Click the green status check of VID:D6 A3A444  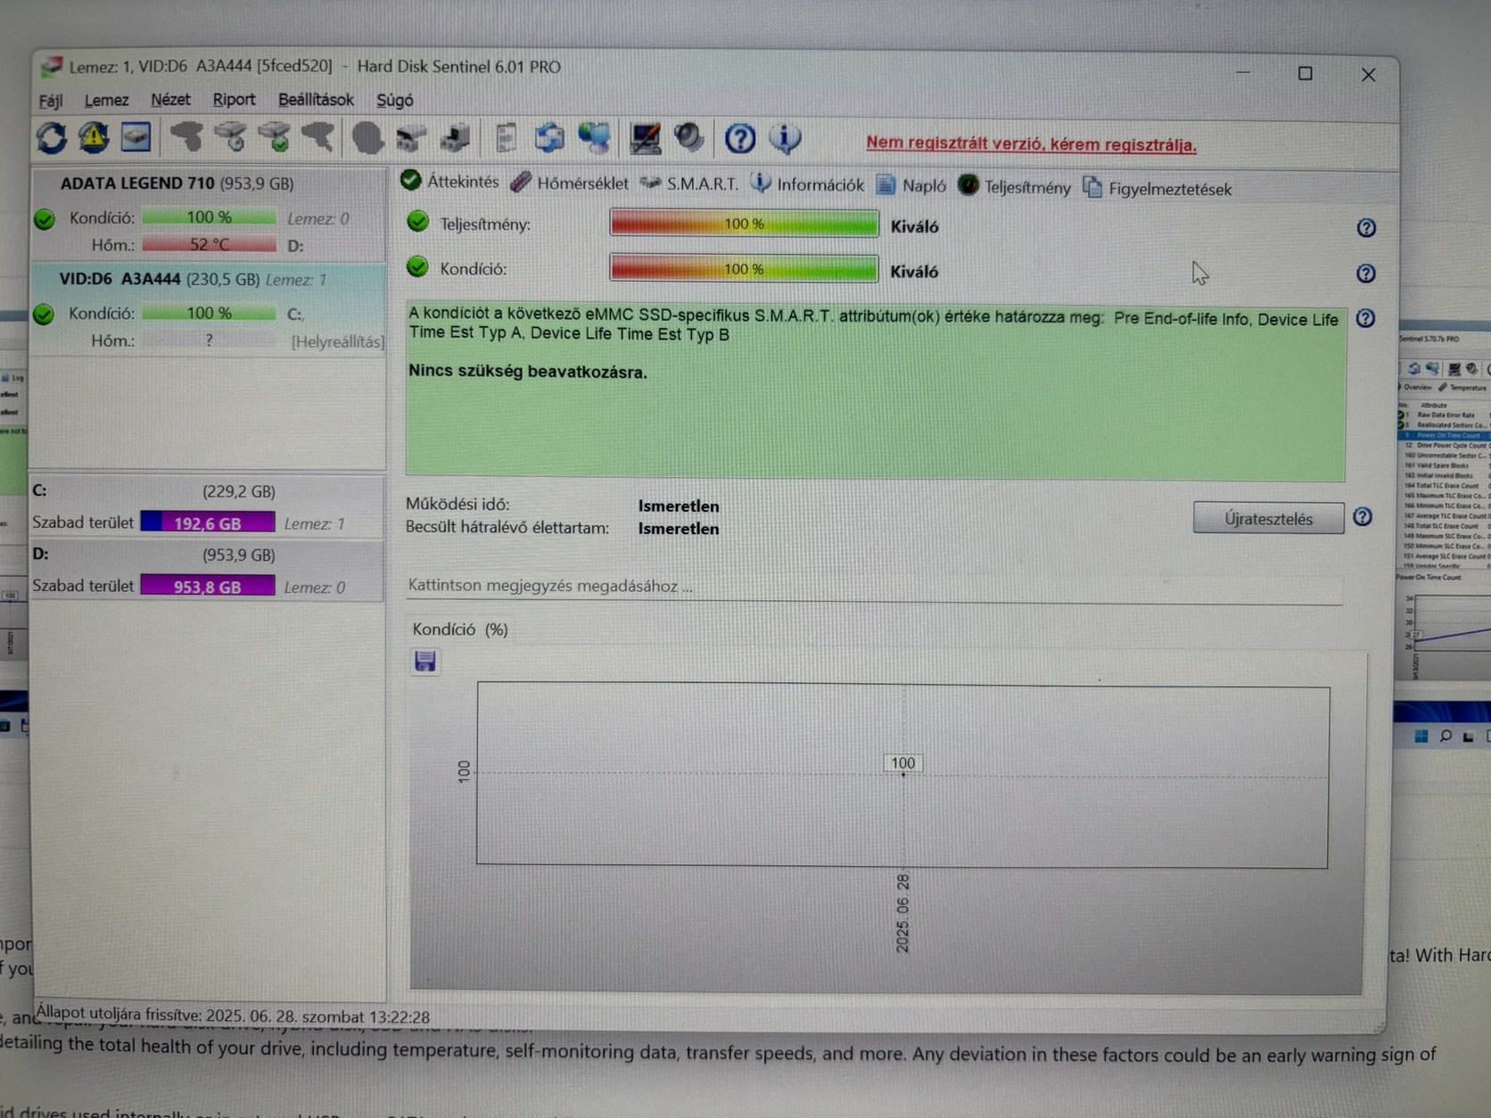coord(44,314)
